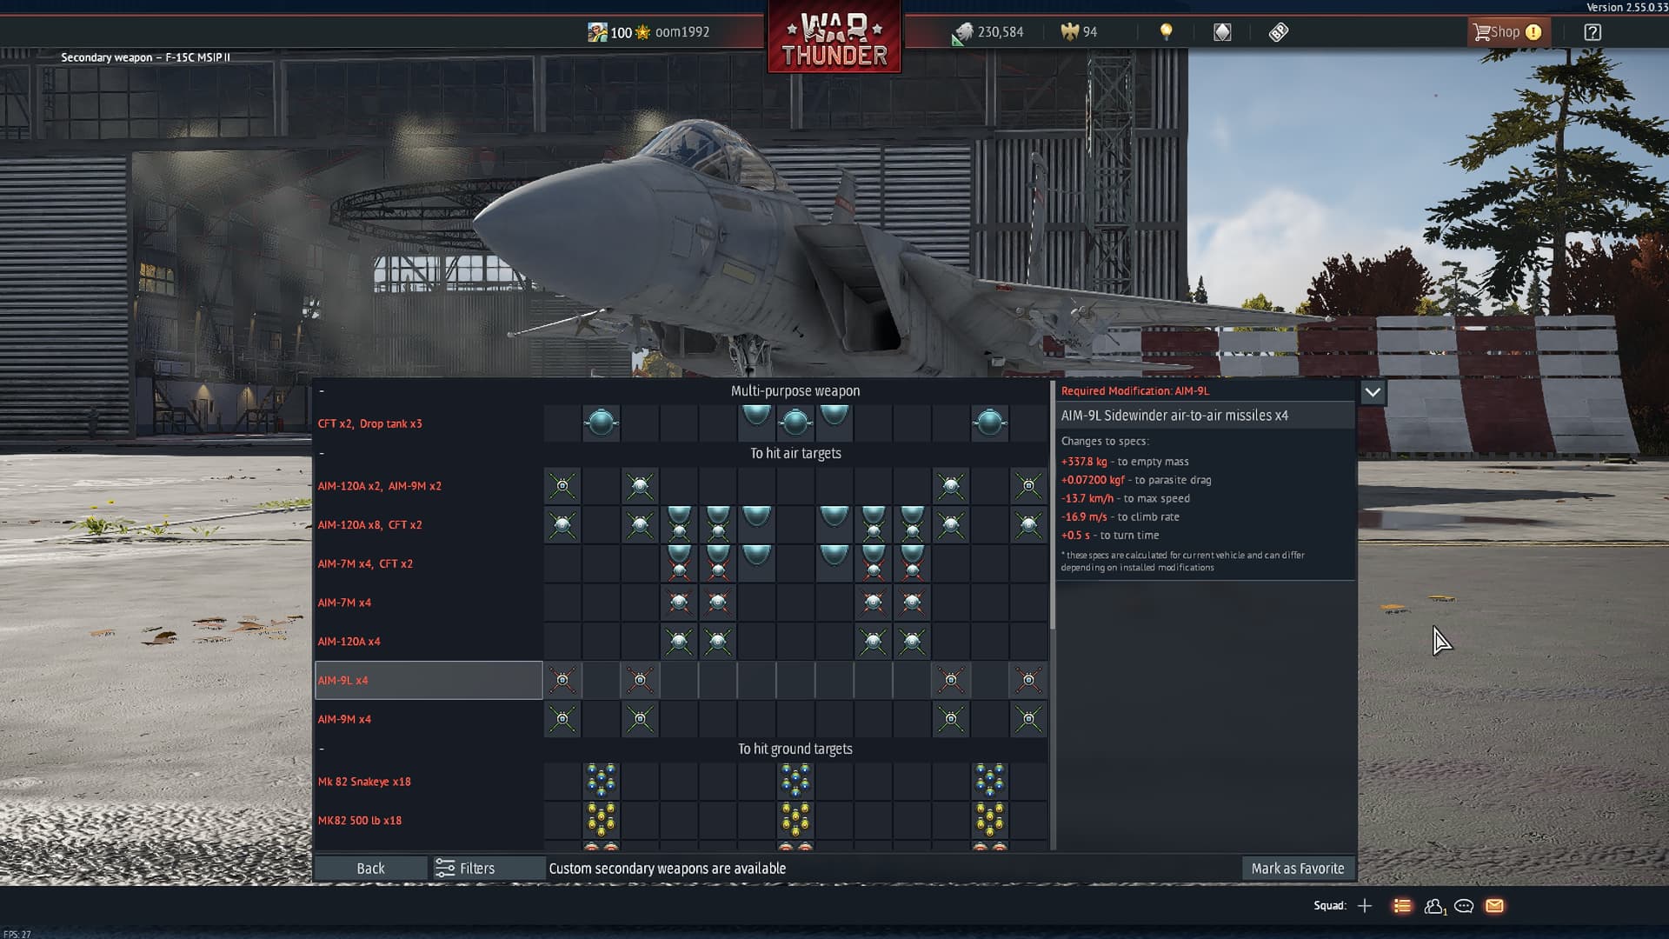
Task: Open the contacts friends icon
Action: (x=1433, y=906)
